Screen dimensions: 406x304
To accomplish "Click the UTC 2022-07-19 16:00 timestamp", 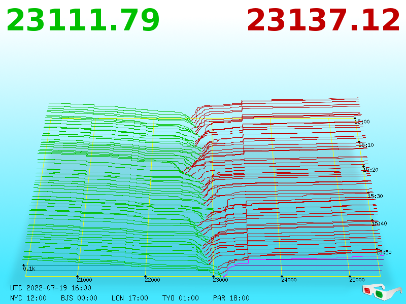I will [x=51, y=288].
